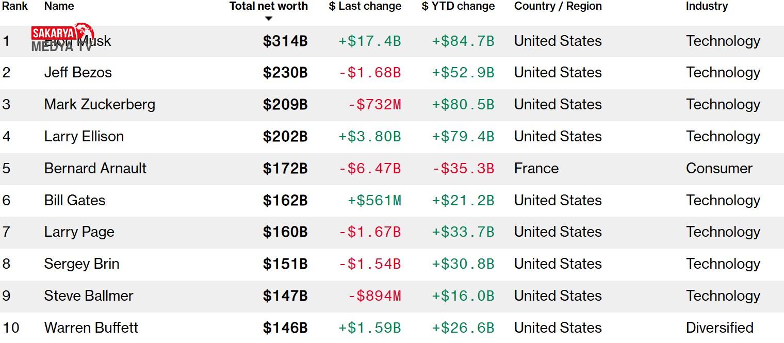Sort by Total net worth column header
Image resolution: width=784 pixels, height=343 pixels.
(x=268, y=6)
